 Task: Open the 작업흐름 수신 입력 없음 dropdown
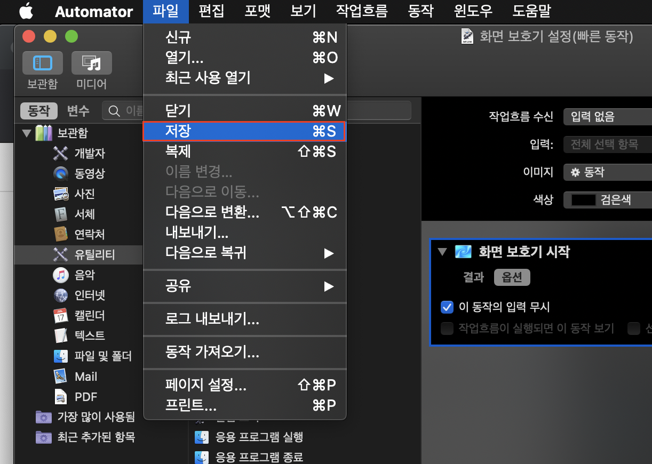tap(608, 116)
